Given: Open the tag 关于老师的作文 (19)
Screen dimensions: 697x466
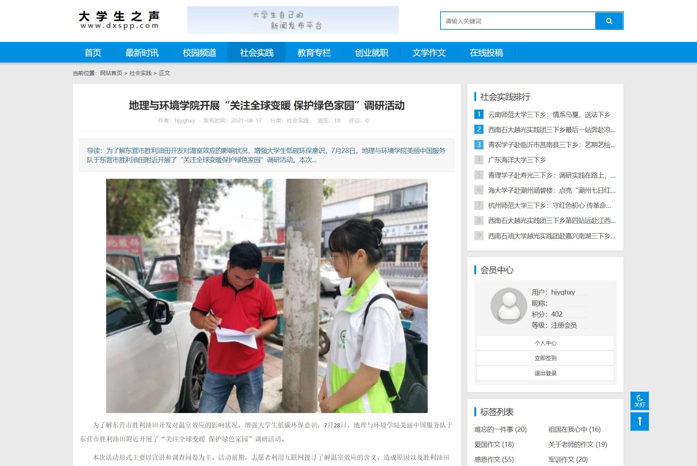Looking at the screenshot, I should (578, 444).
